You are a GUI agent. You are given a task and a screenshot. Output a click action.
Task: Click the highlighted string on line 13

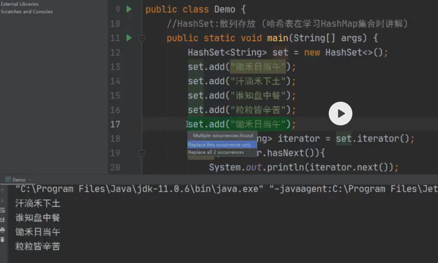[258, 67]
